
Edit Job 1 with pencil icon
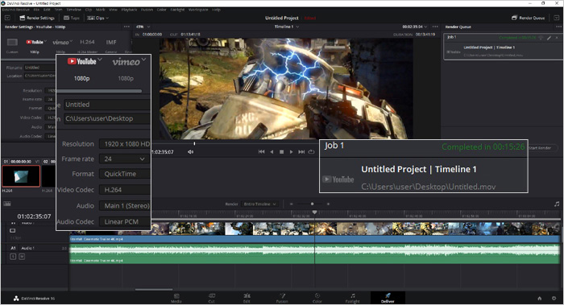click(x=549, y=37)
